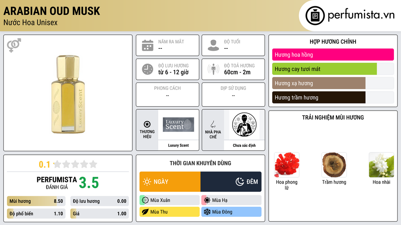Image resolution: width=401 pixels, height=225 pixels.
Task: Click the Độ phổ biến 1.10 score bar
Action: (x=36, y=214)
